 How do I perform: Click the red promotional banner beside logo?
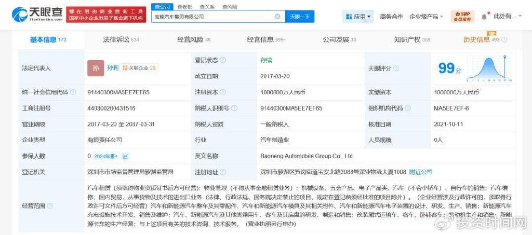tap(106, 15)
